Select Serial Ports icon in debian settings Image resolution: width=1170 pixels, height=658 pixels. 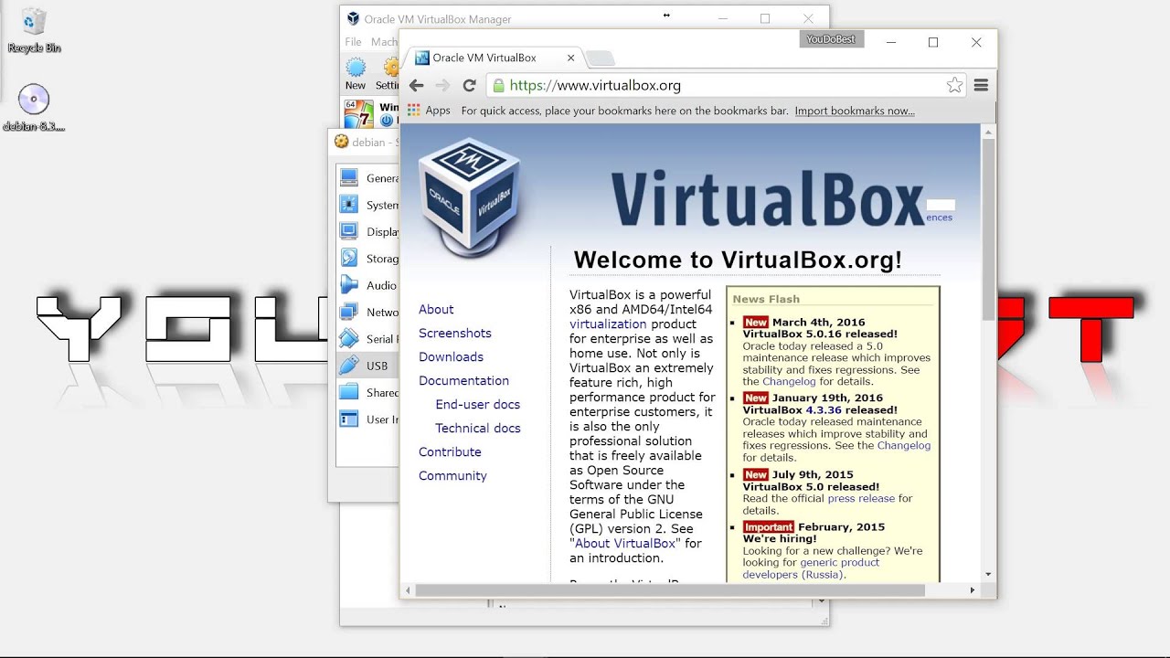(x=348, y=338)
